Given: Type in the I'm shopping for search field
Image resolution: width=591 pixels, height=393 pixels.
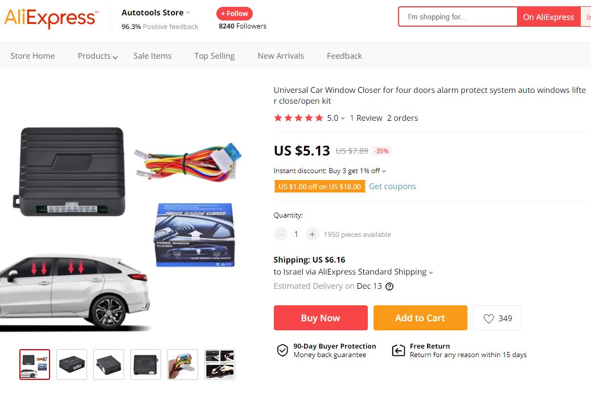Looking at the screenshot, I should 457,17.
